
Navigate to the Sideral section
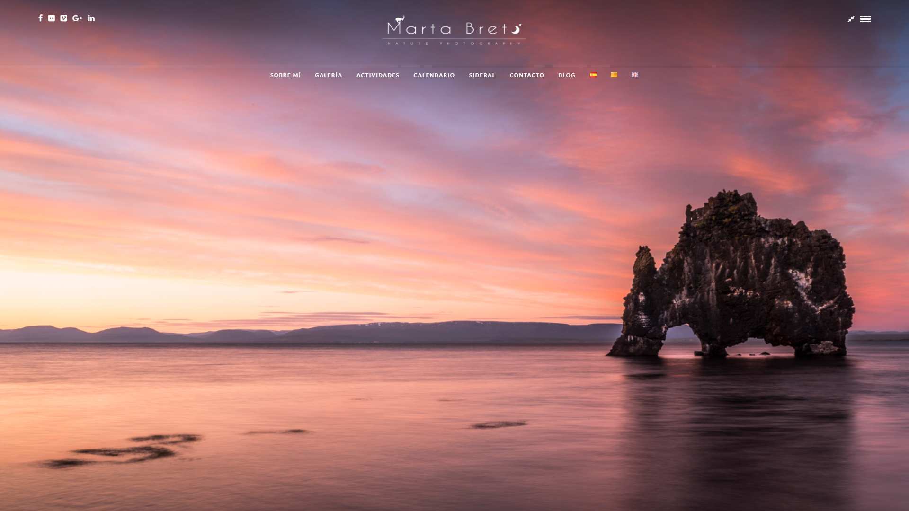coord(482,75)
